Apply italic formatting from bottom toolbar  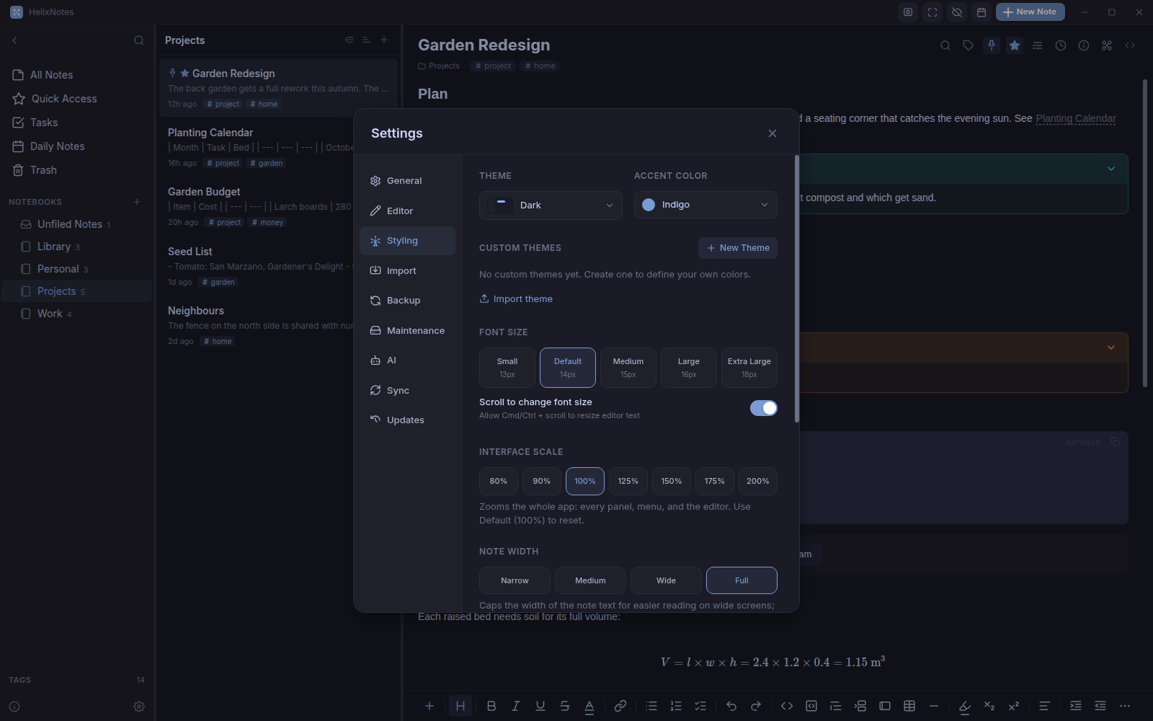point(516,706)
